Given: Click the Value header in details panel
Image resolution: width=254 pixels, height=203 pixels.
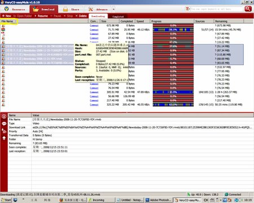Looking at the screenshot, I should point(142,115).
